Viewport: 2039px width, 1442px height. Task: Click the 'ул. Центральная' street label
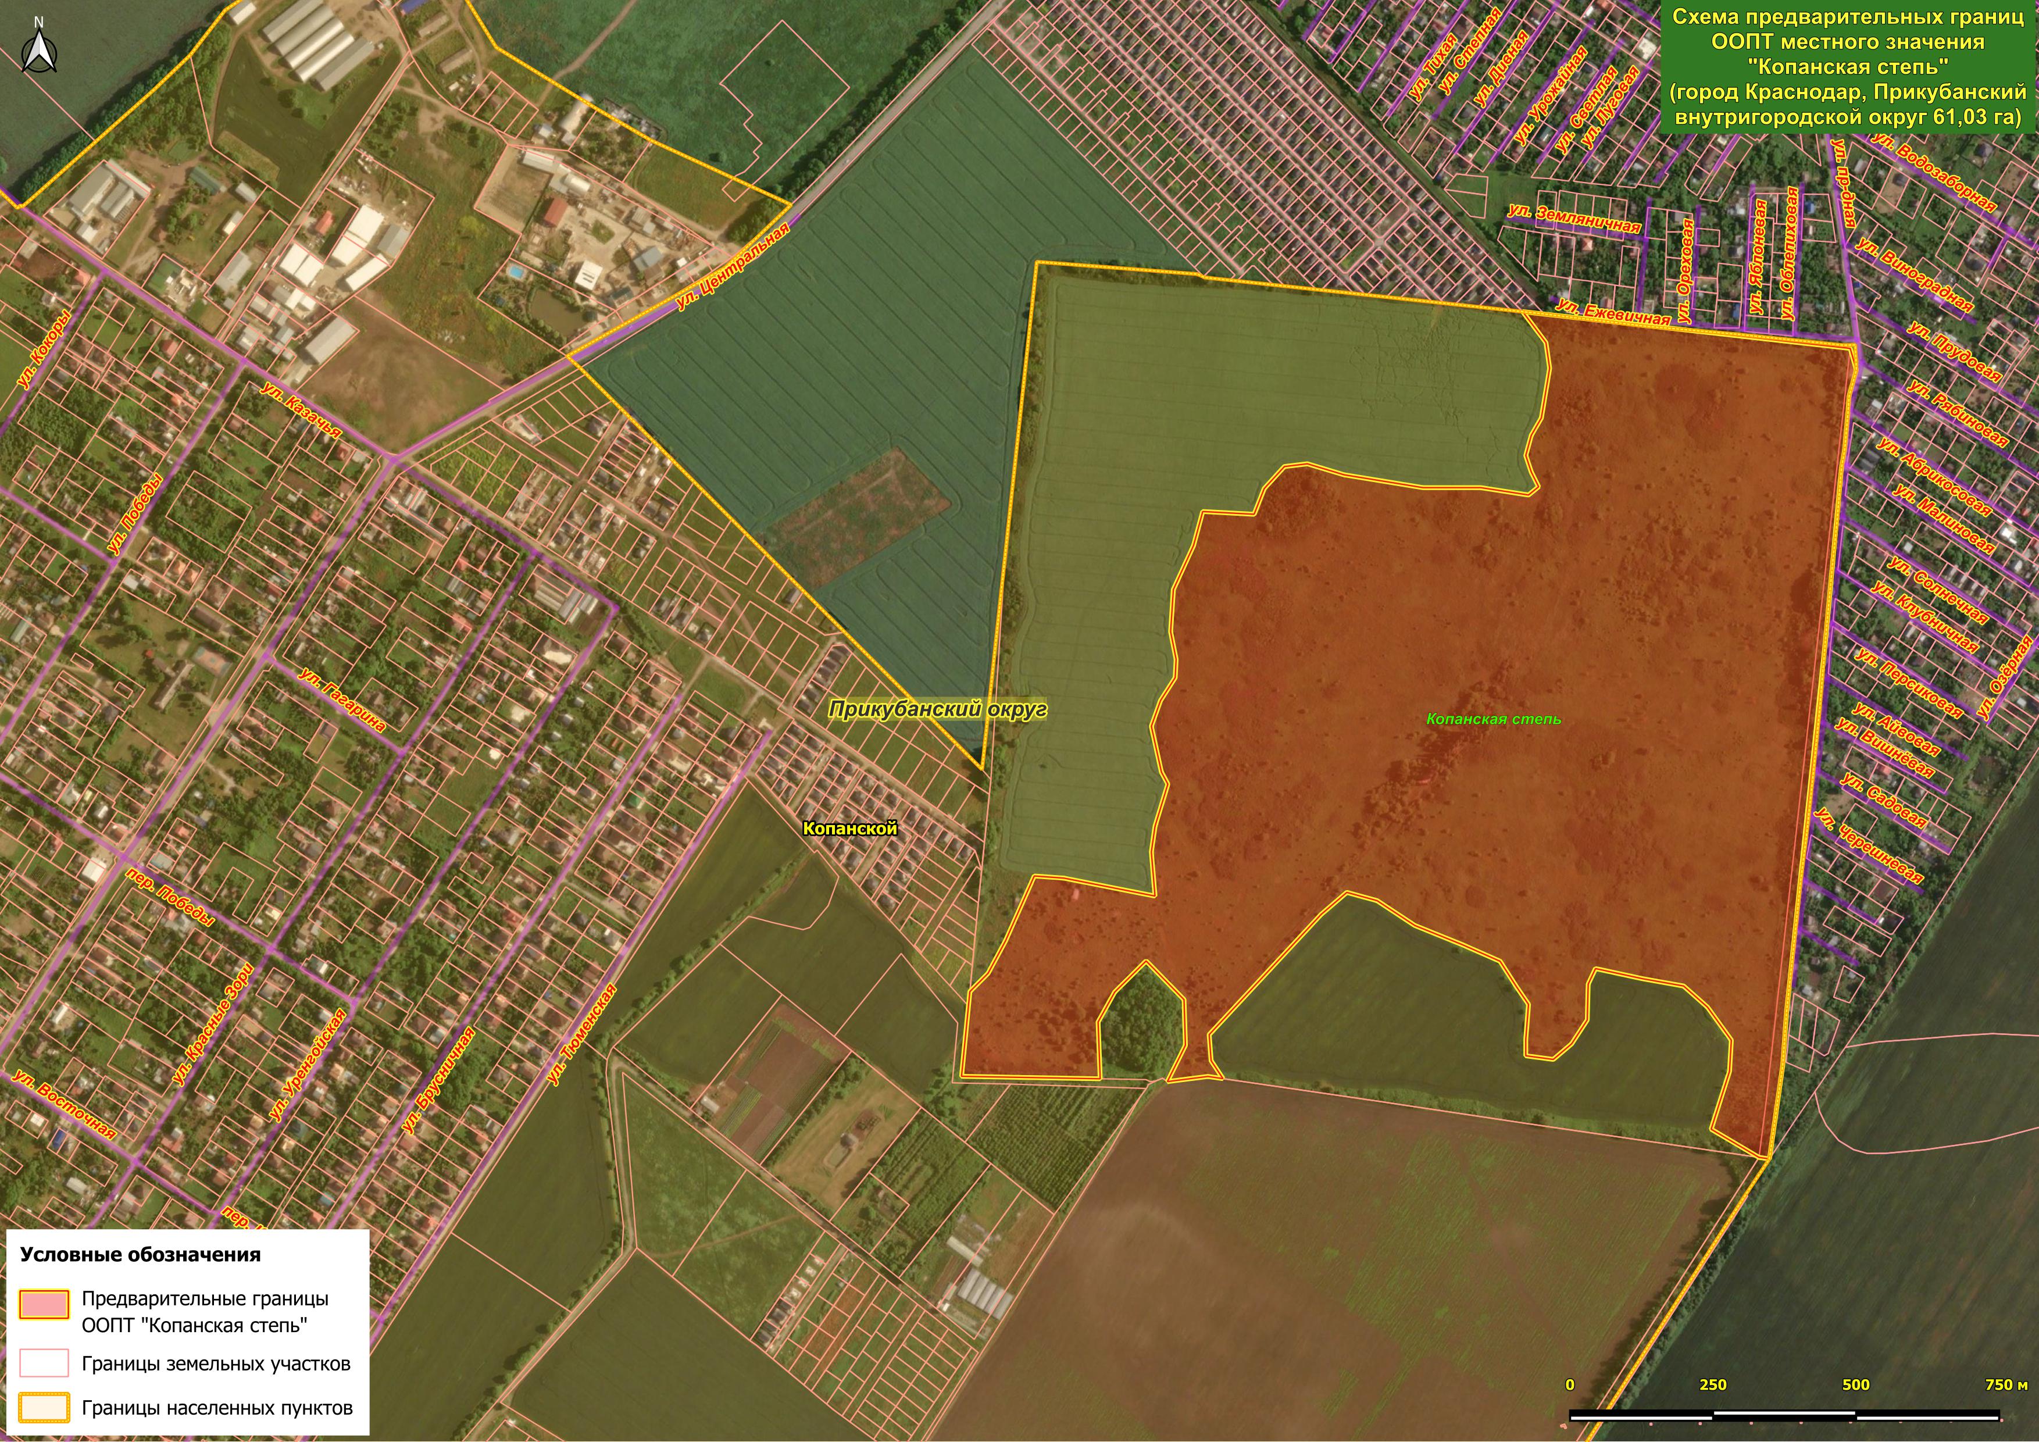733,266
